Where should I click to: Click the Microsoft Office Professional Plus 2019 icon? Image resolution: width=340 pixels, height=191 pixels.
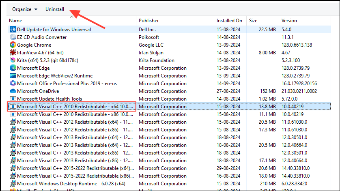[13, 84]
